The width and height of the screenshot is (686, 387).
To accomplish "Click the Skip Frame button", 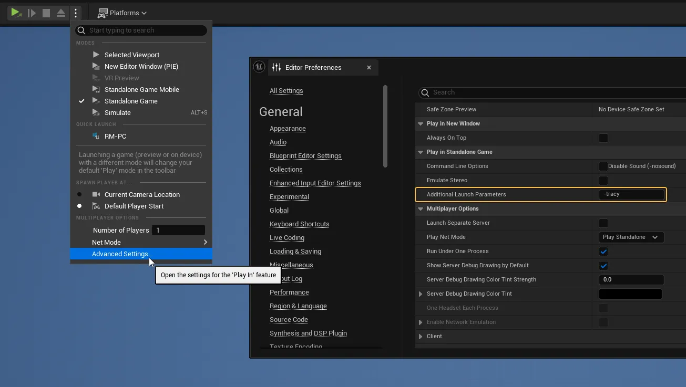I will coord(32,13).
